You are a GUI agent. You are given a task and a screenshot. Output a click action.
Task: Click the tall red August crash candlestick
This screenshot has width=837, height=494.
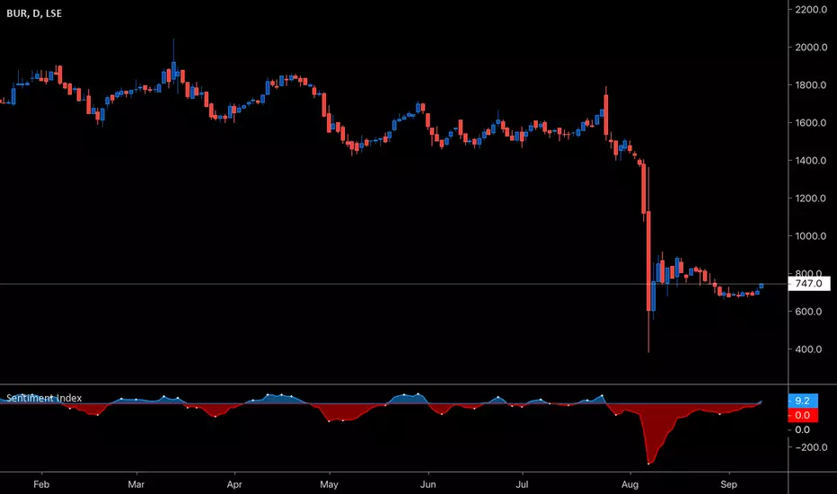648,261
